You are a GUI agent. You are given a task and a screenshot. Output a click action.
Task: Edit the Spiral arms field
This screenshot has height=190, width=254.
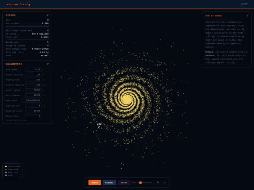pyautogui.click(x=33, y=116)
